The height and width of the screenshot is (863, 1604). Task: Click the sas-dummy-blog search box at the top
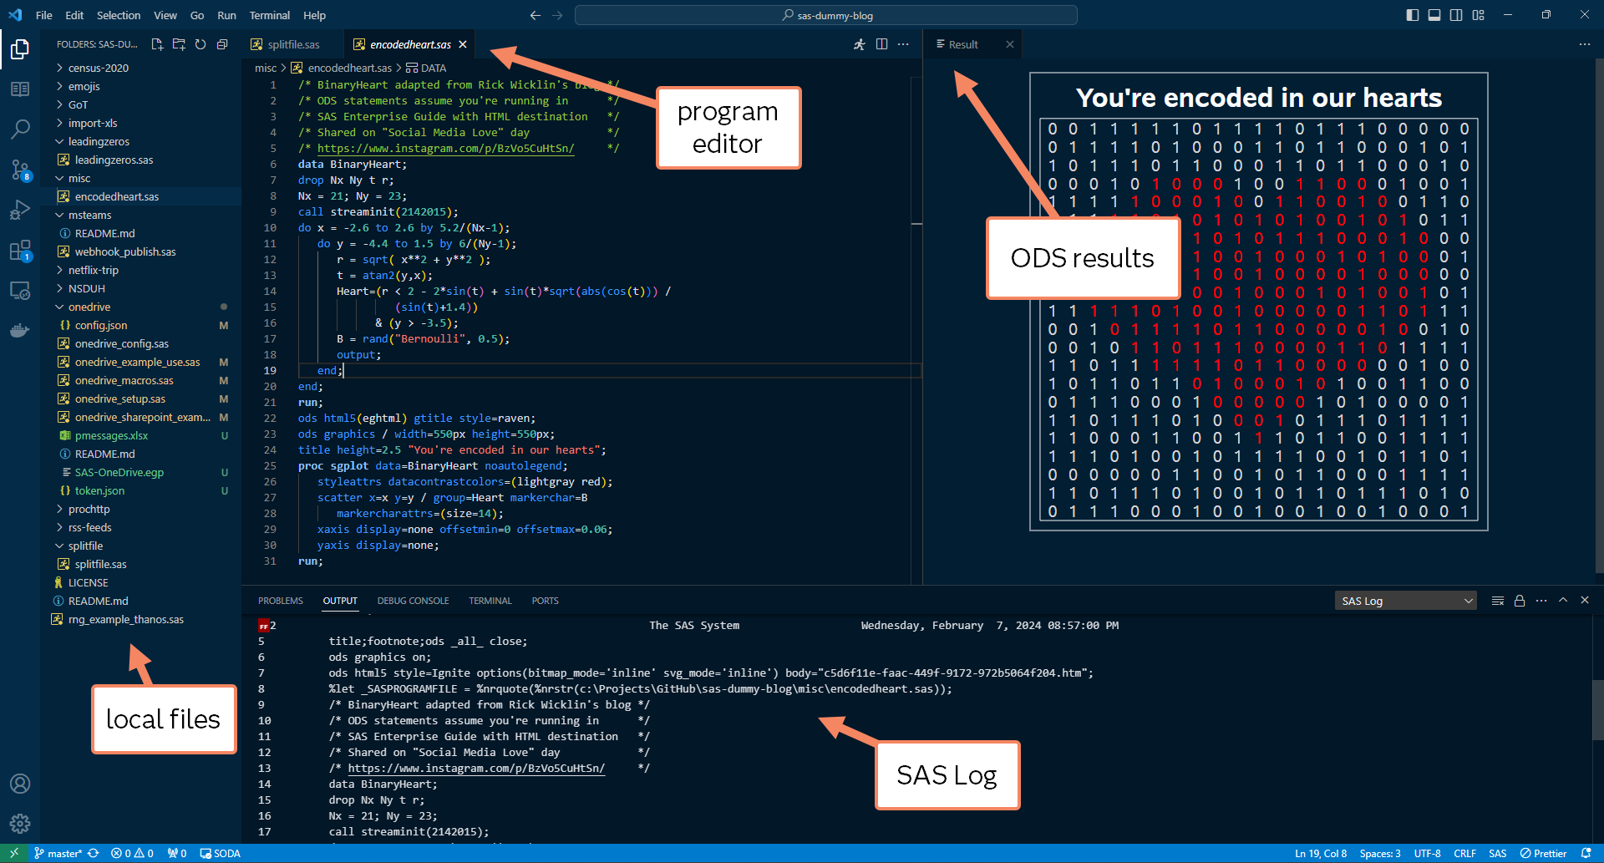[x=825, y=14]
